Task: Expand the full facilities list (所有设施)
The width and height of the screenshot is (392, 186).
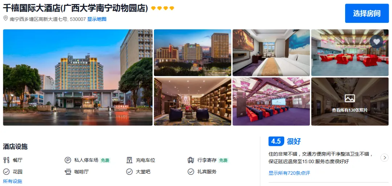Action: [12, 181]
